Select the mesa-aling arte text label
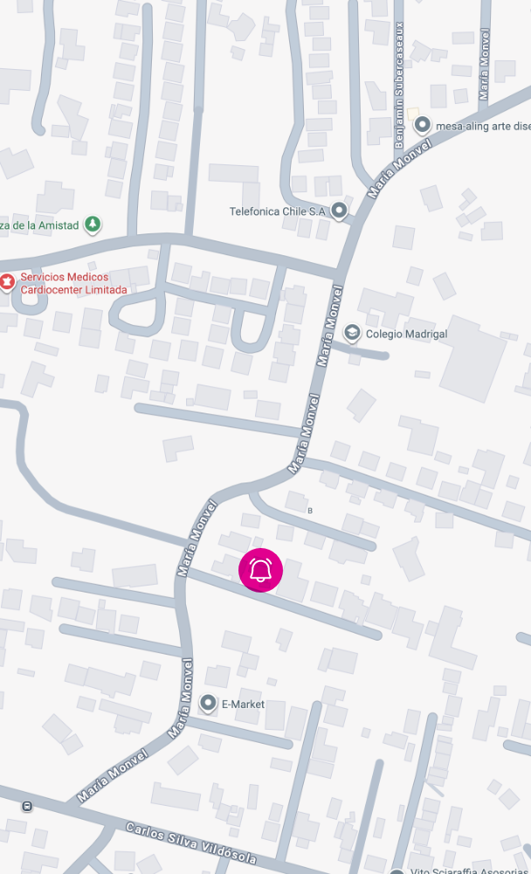 pyautogui.click(x=483, y=126)
